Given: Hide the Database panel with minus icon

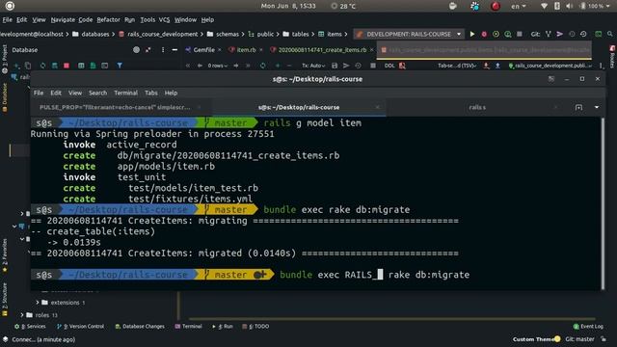Looking at the screenshot, I should (x=174, y=50).
